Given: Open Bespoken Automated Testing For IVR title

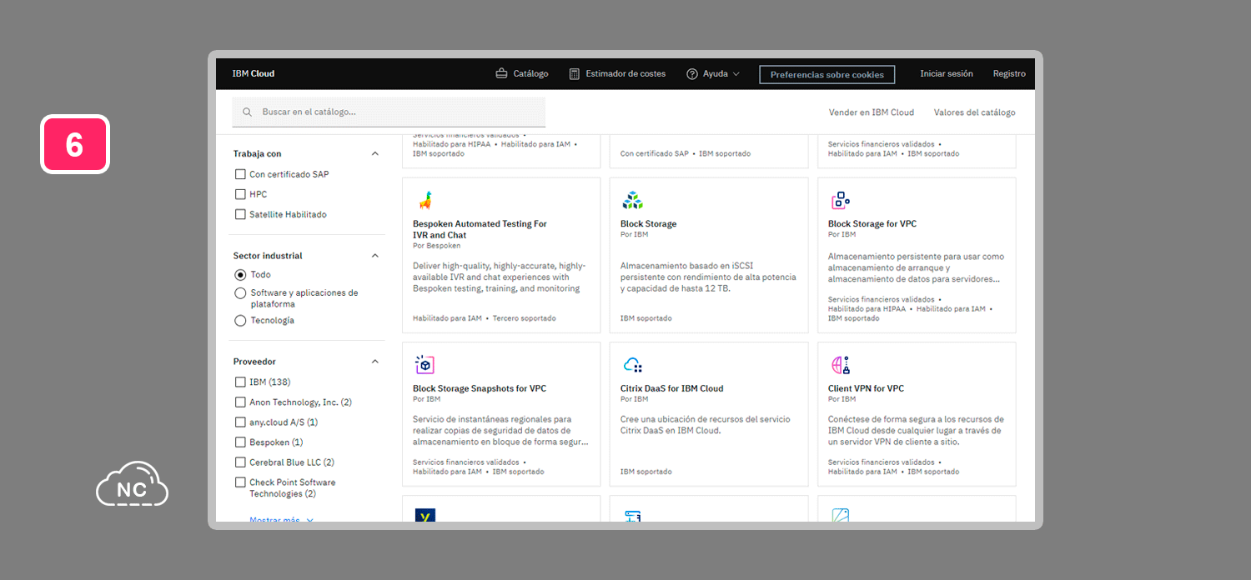Looking at the screenshot, I should (480, 229).
